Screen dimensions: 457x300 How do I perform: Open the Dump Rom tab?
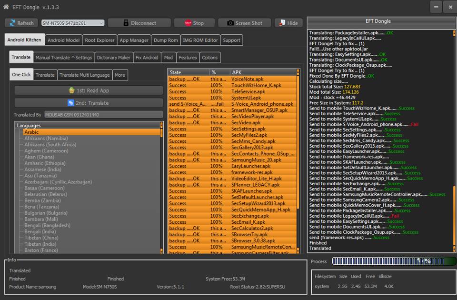[166, 40]
